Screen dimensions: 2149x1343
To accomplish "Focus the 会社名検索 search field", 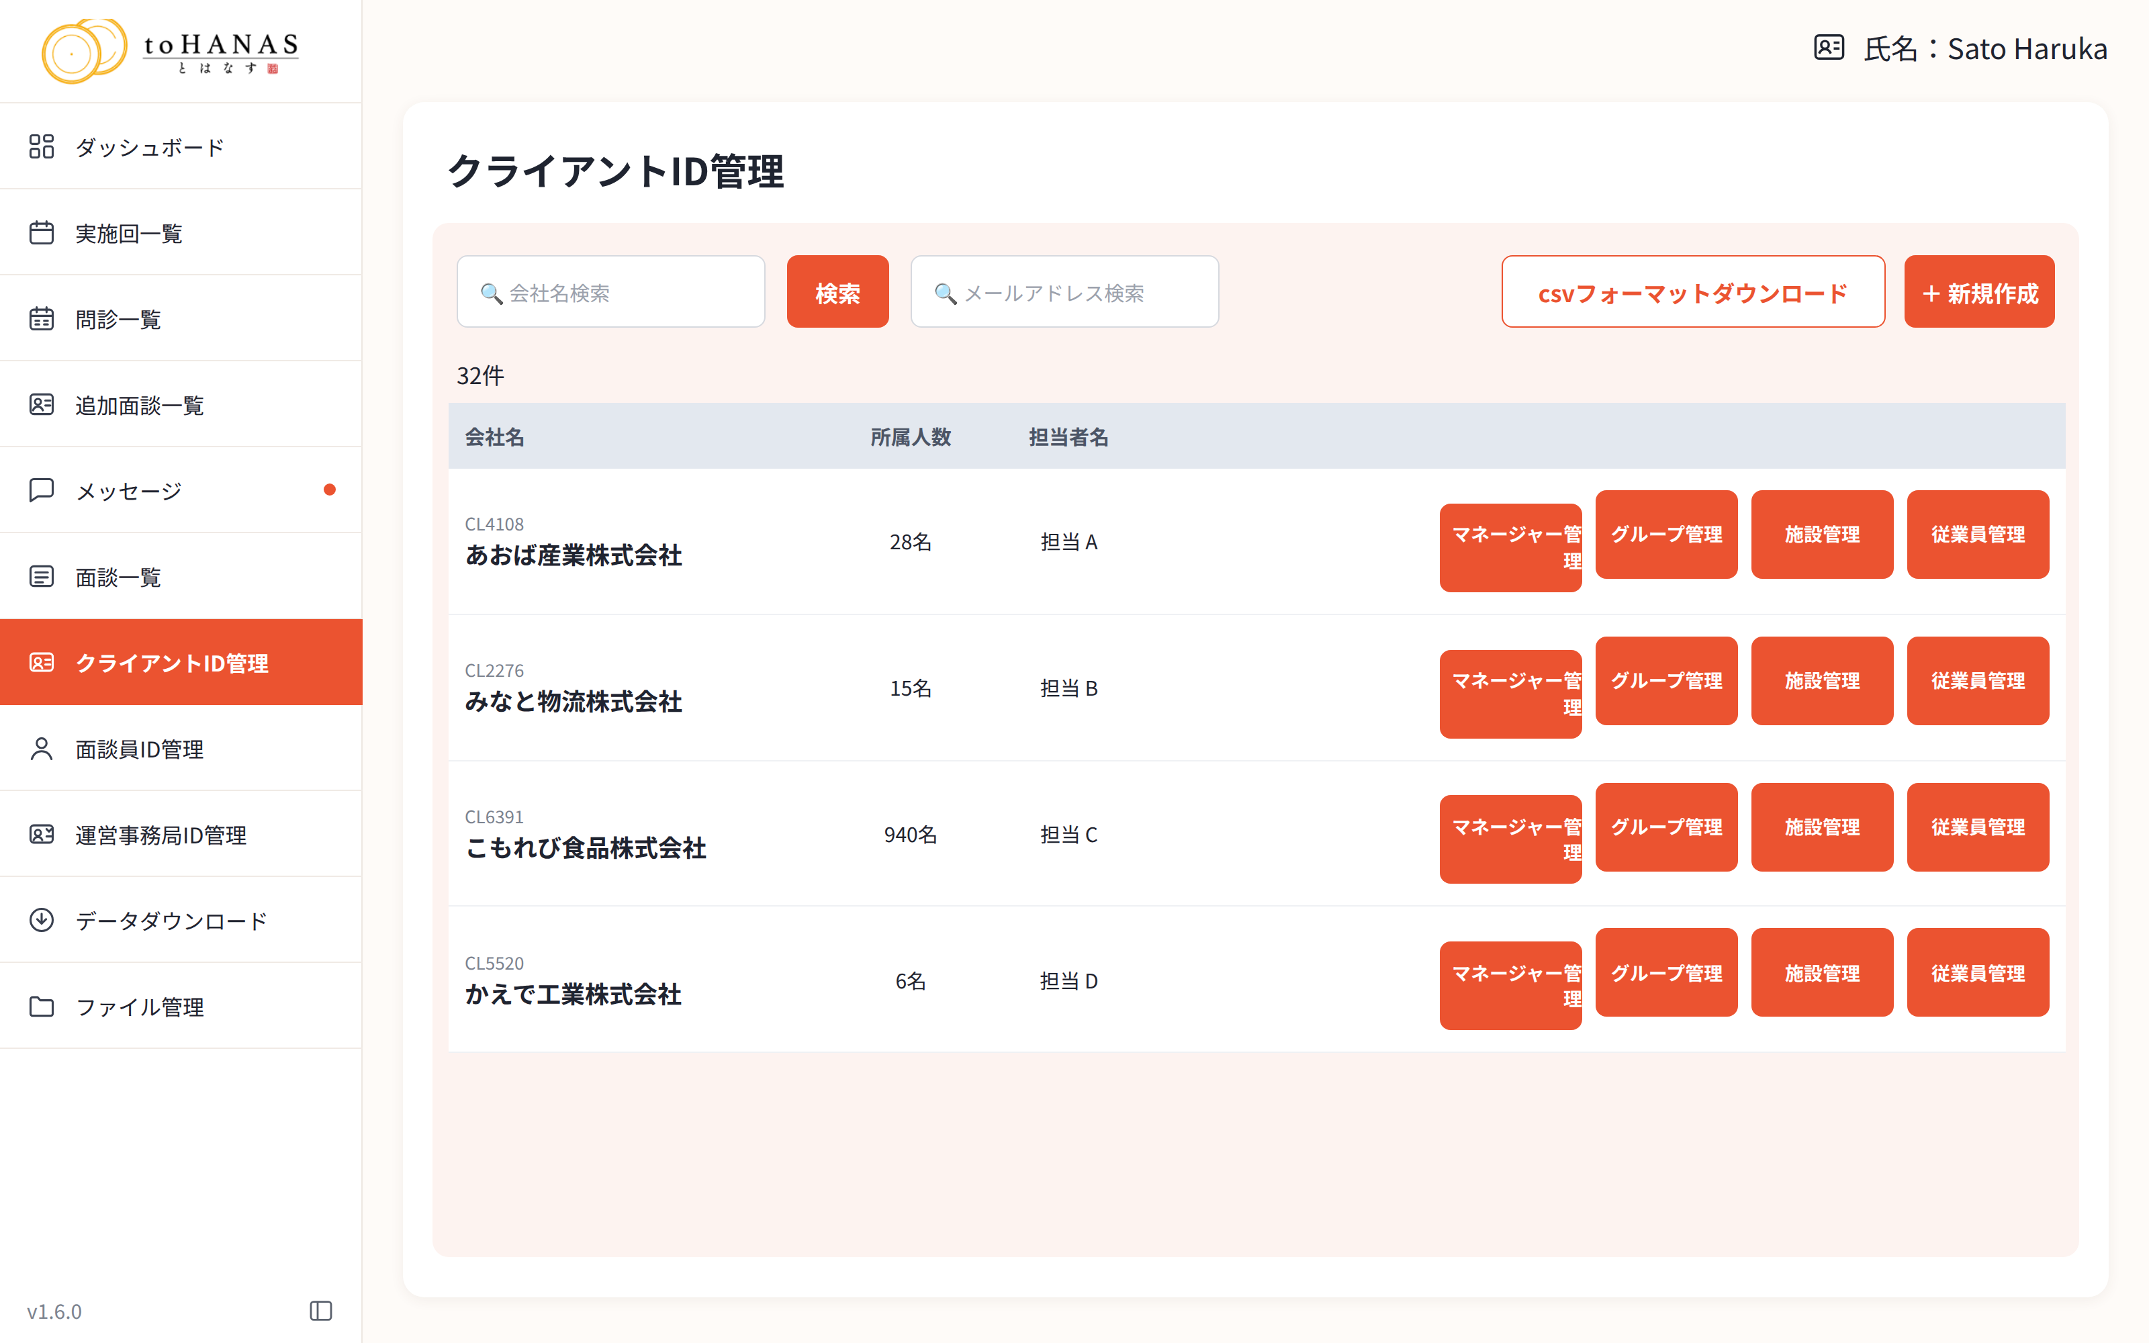I will [611, 292].
